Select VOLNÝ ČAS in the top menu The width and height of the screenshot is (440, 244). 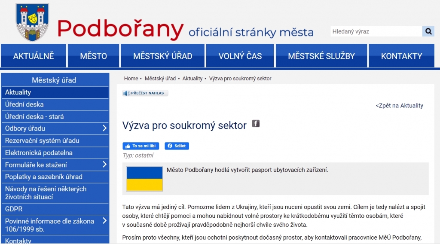[x=240, y=56]
